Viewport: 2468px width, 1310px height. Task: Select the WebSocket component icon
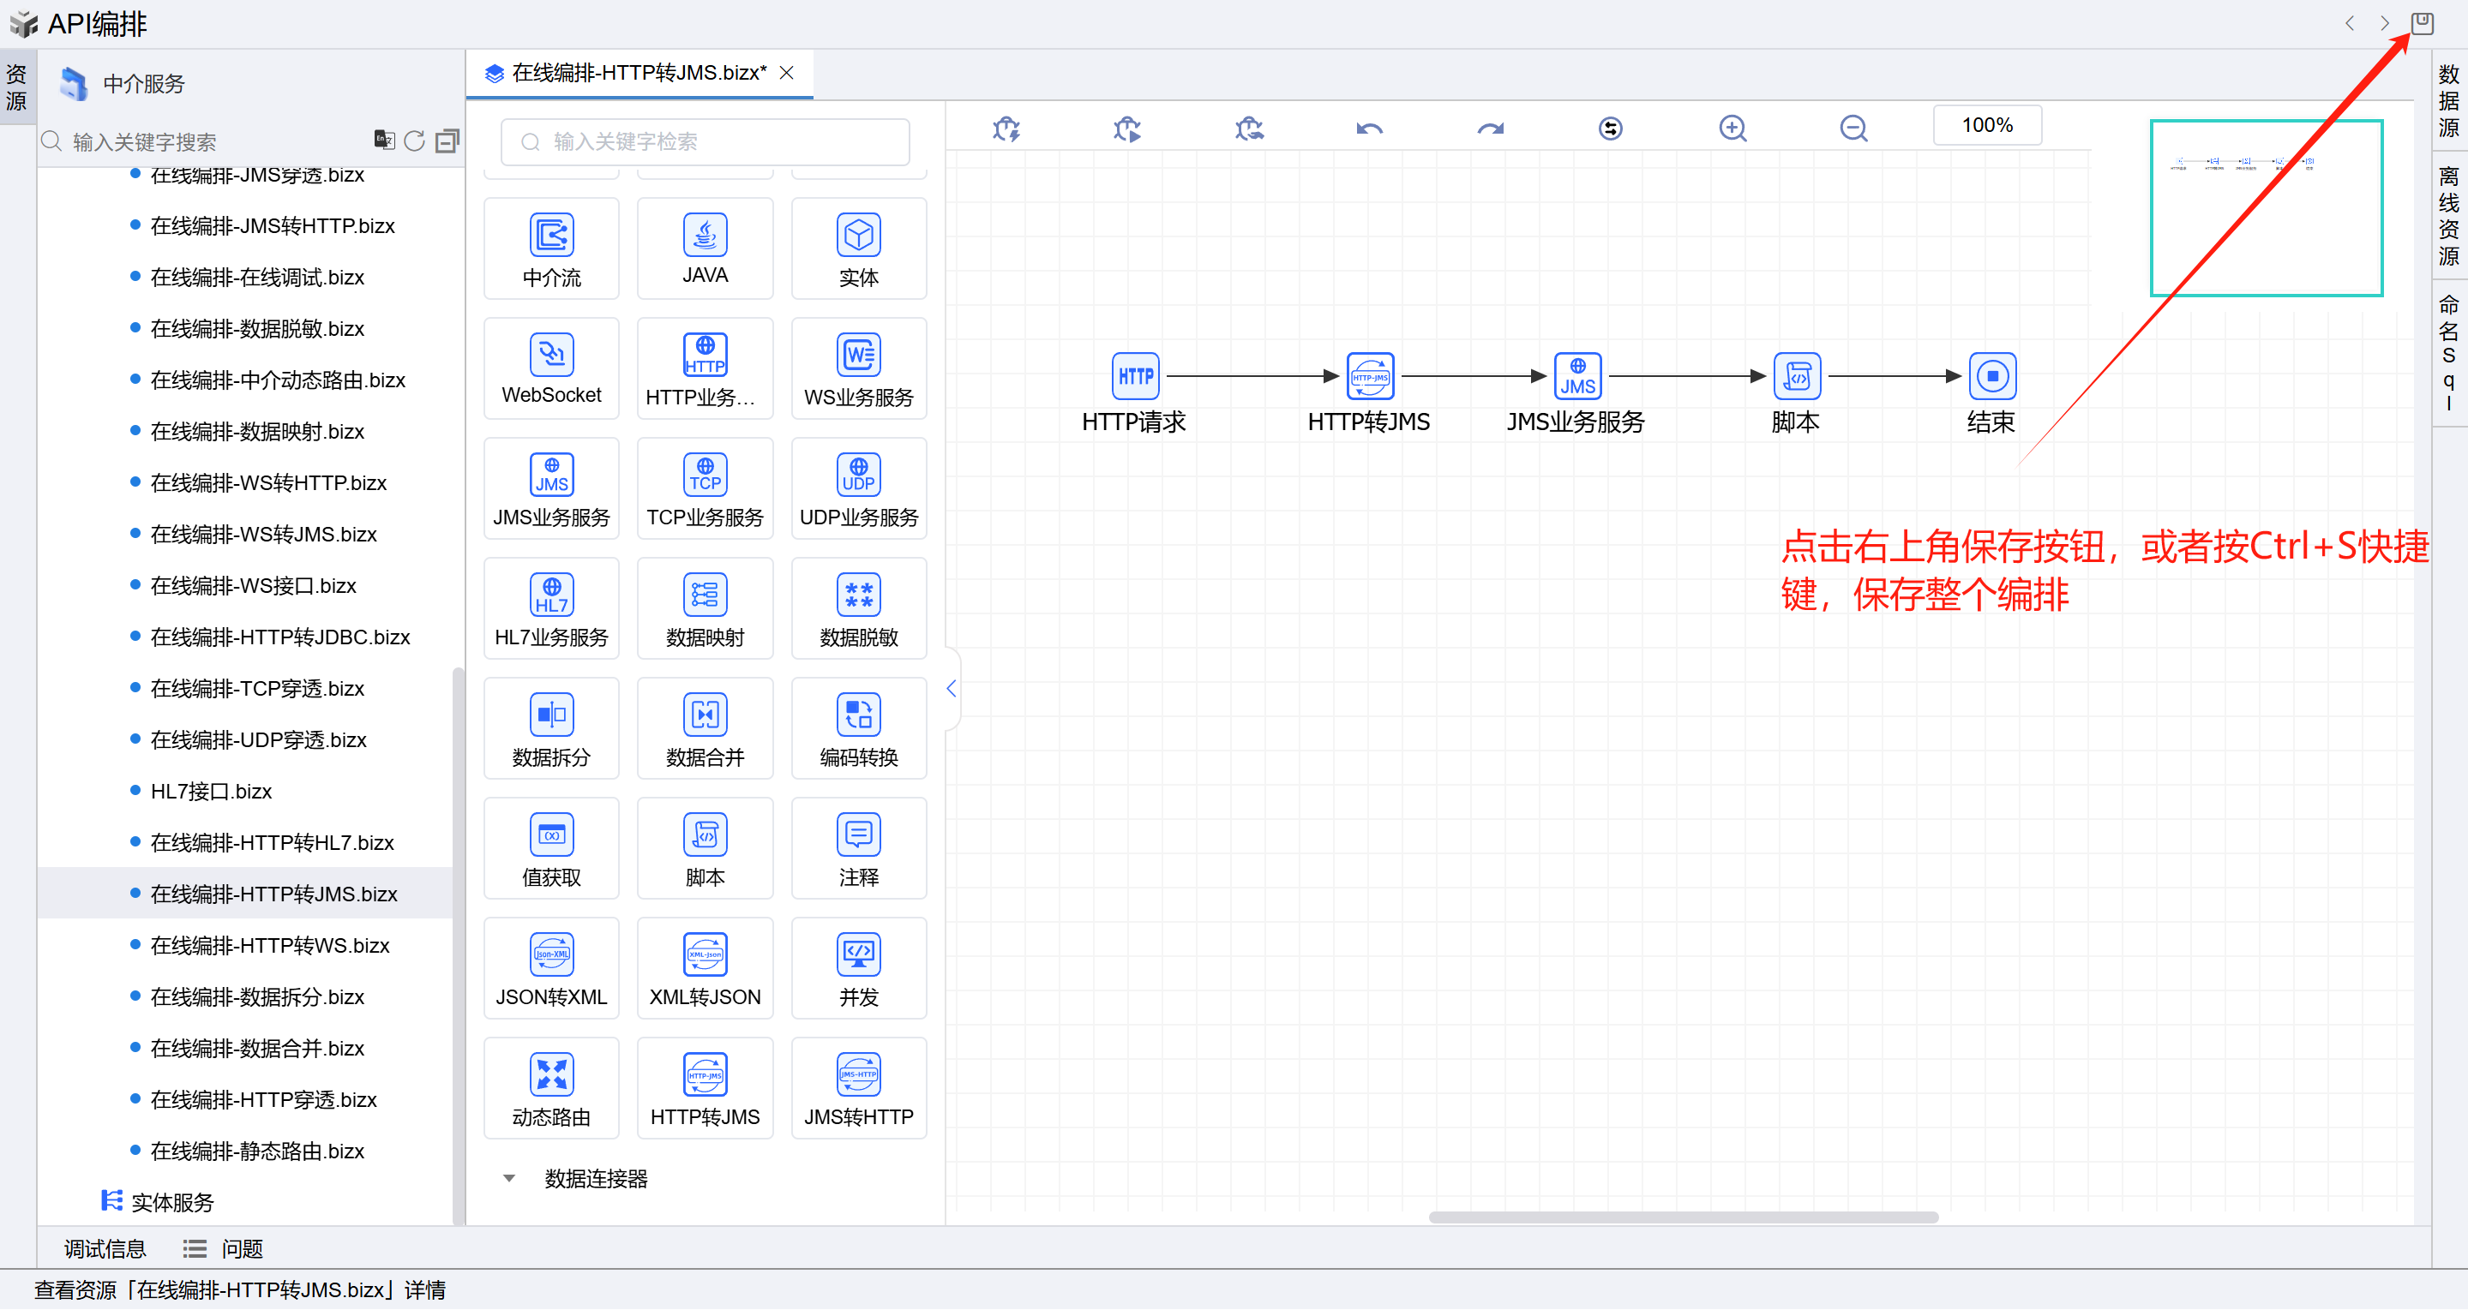pos(551,356)
